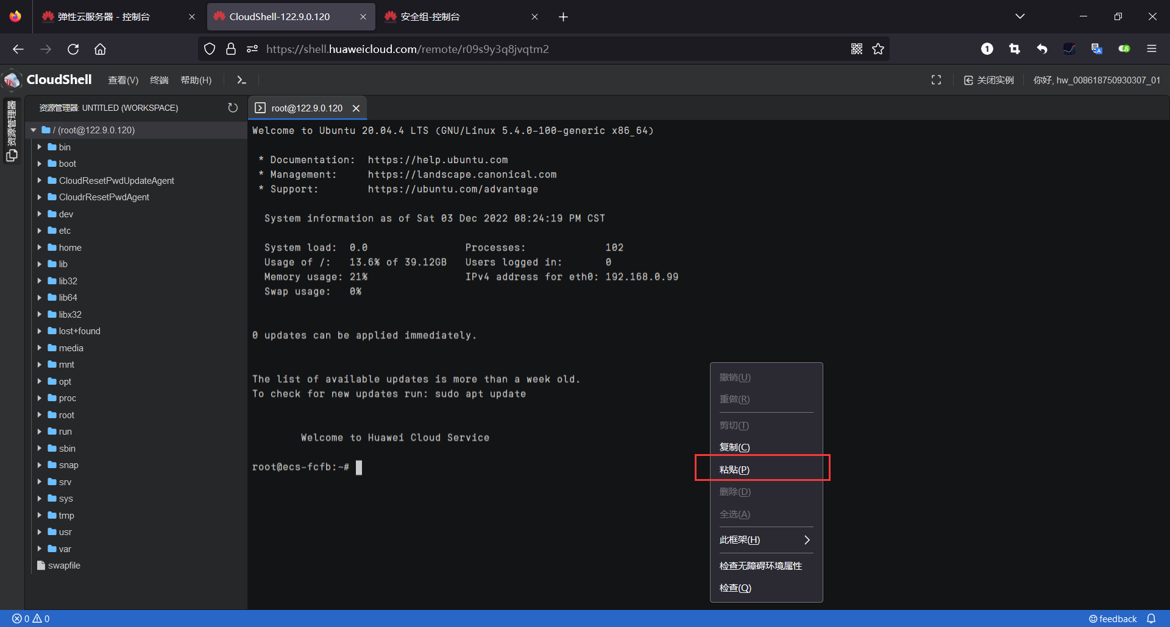This screenshot has height=627, width=1170.
Task: Open the 查看(V) menu
Action: click(123, 80)
